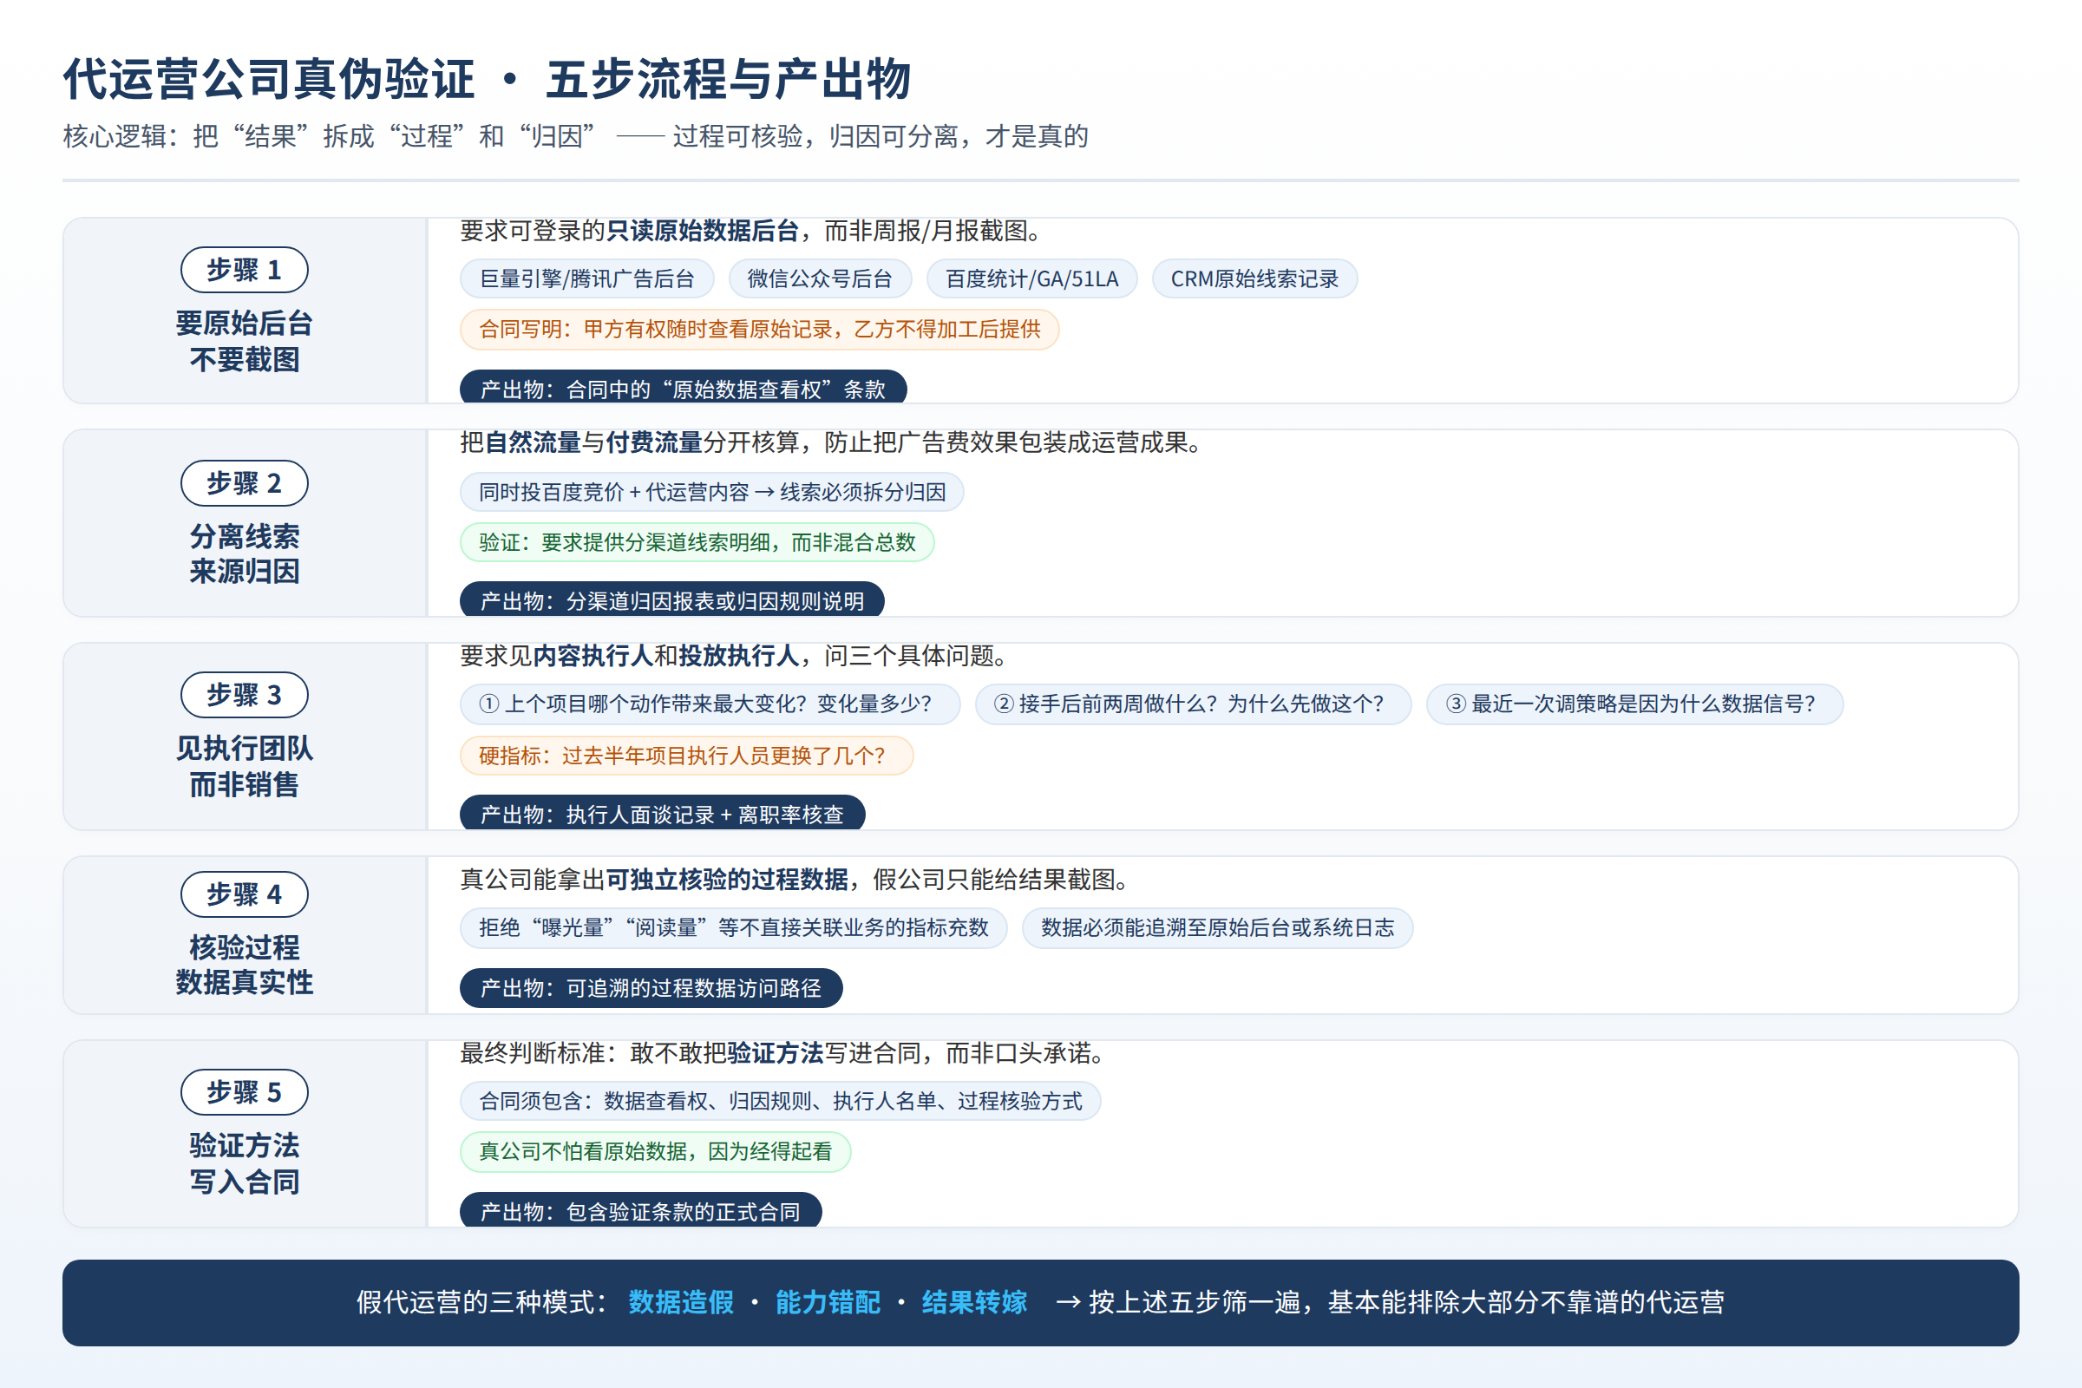Select question ③ 最近一次调策略
This screenshot has width=2082, height=1388.
1634,704
